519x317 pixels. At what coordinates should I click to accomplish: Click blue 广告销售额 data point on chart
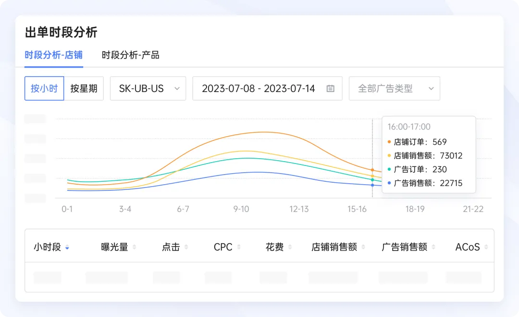coord(372,185)
